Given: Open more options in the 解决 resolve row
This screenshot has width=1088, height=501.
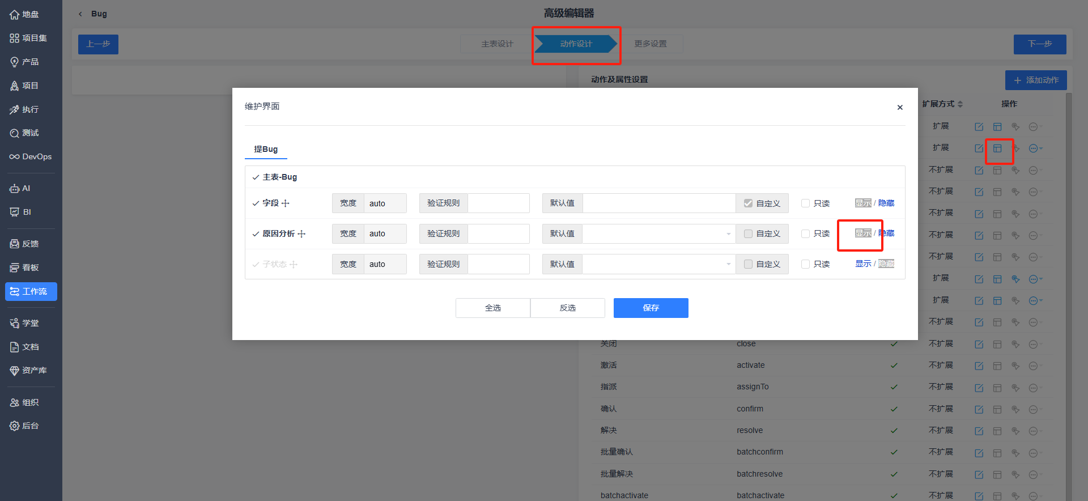Looking at the screenshot, I should (x=1035, y=431).
